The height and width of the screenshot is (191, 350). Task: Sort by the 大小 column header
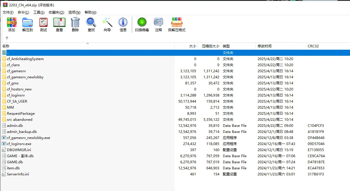click(186, 46)
